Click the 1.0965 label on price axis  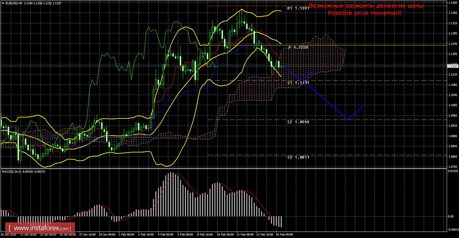coord(452,115)
